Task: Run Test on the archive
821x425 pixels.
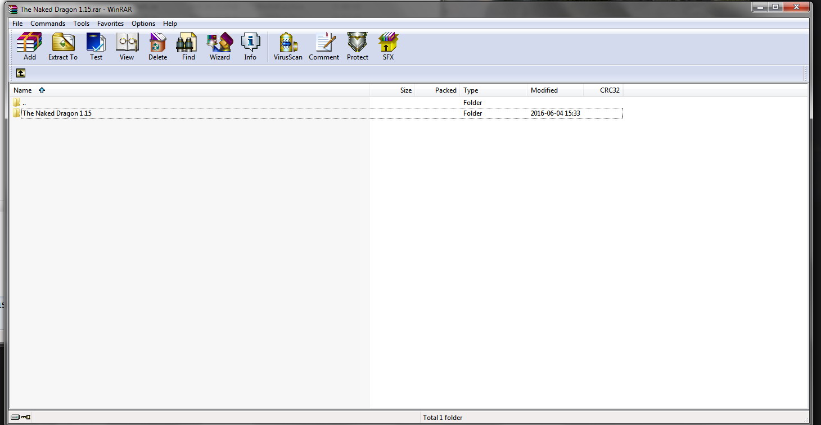Action: click(x=96, y=47)
